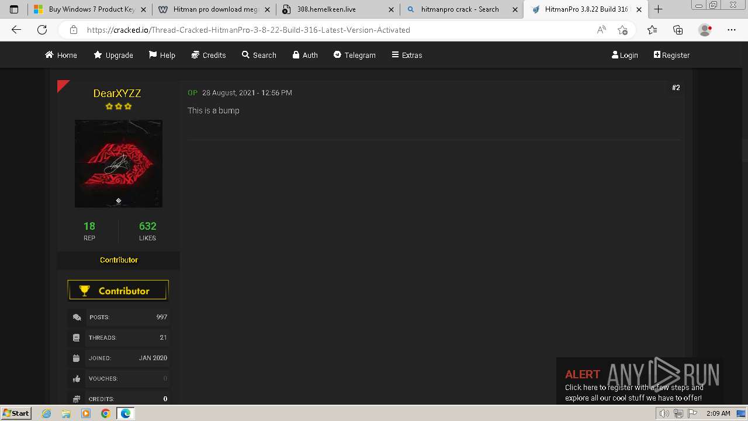Open the Help menu item

click(x=162, y=55)
